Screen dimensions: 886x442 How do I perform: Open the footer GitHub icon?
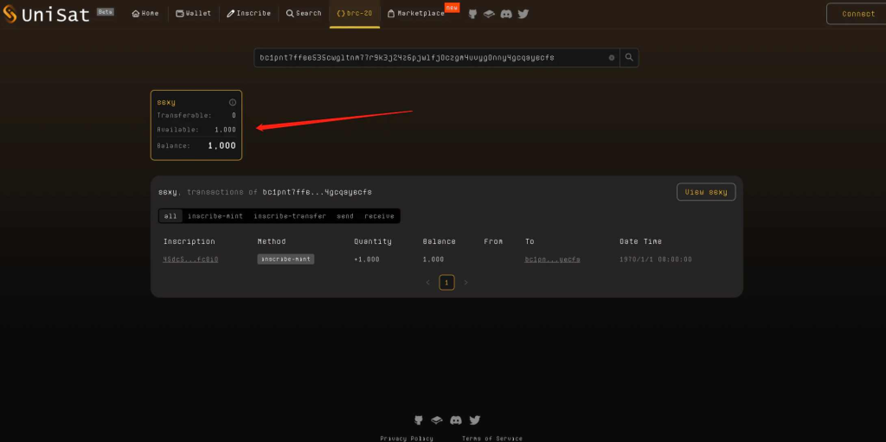[x=419, y=420]
